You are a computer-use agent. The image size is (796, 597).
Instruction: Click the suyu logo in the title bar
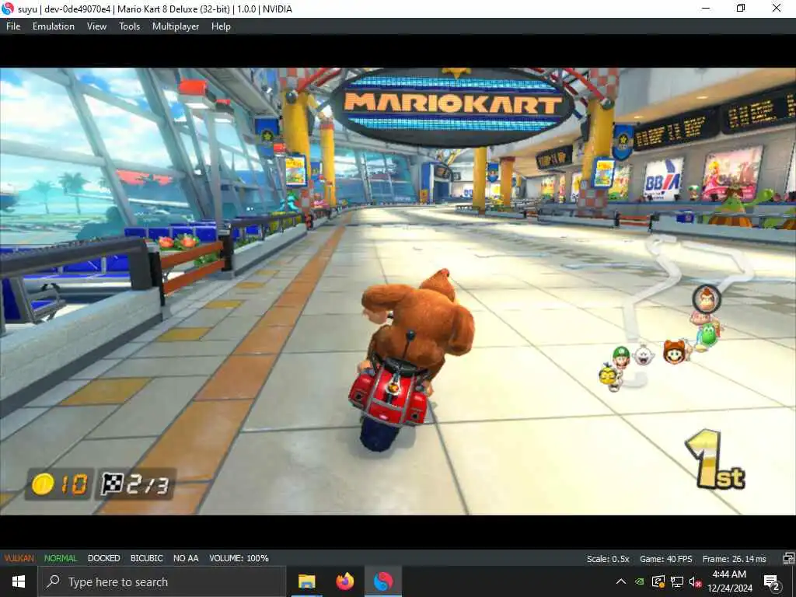(8, 9)
